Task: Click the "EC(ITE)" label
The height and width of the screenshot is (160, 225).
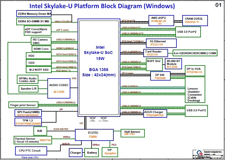Action: coord(93,133)
